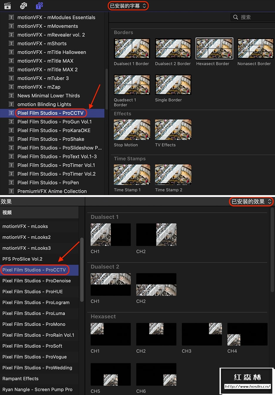
Task: Select Hexasect CH1 effect thumbnail
Action: (111, 334)
